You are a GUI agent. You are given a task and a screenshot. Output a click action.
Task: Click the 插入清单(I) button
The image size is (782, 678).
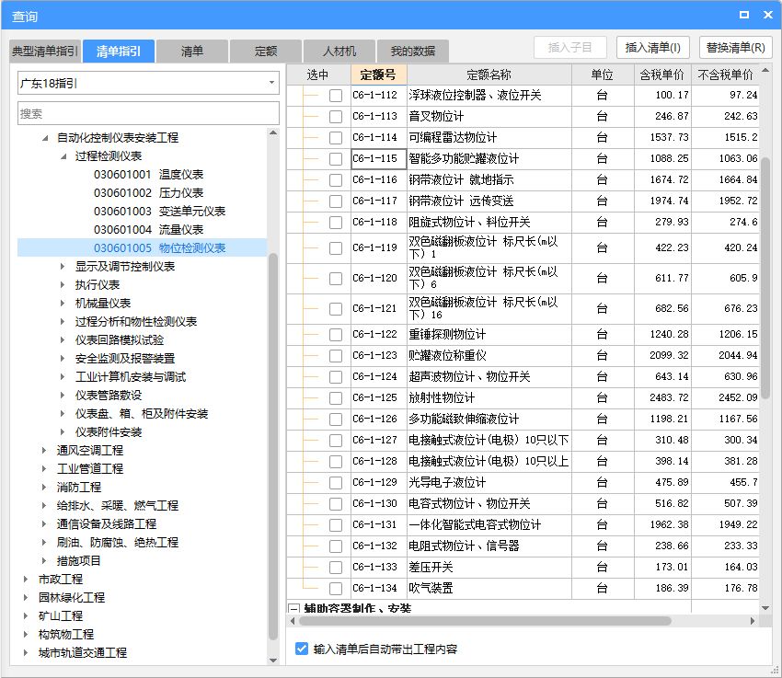pos(652,48)
